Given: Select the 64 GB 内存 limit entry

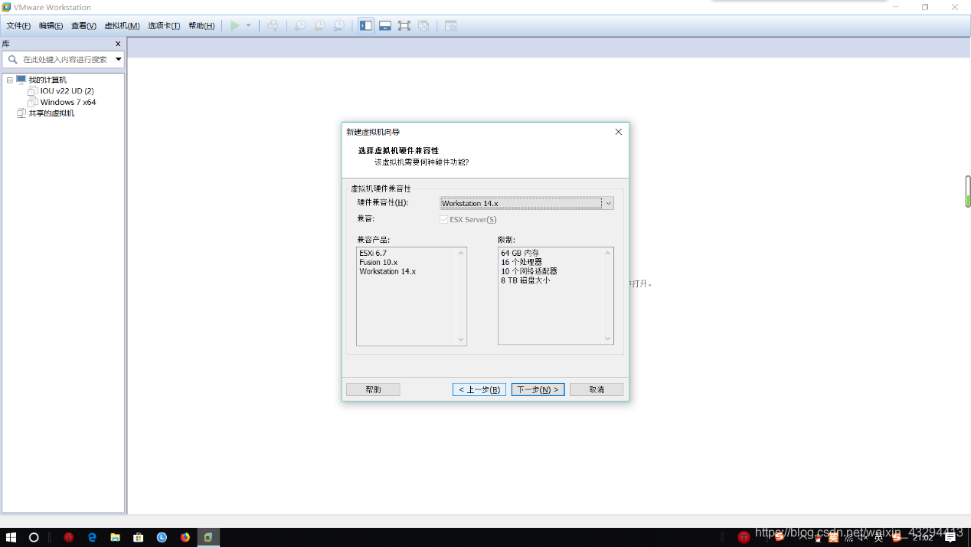Looking at the screenshot, I should (x=521, y=253).
